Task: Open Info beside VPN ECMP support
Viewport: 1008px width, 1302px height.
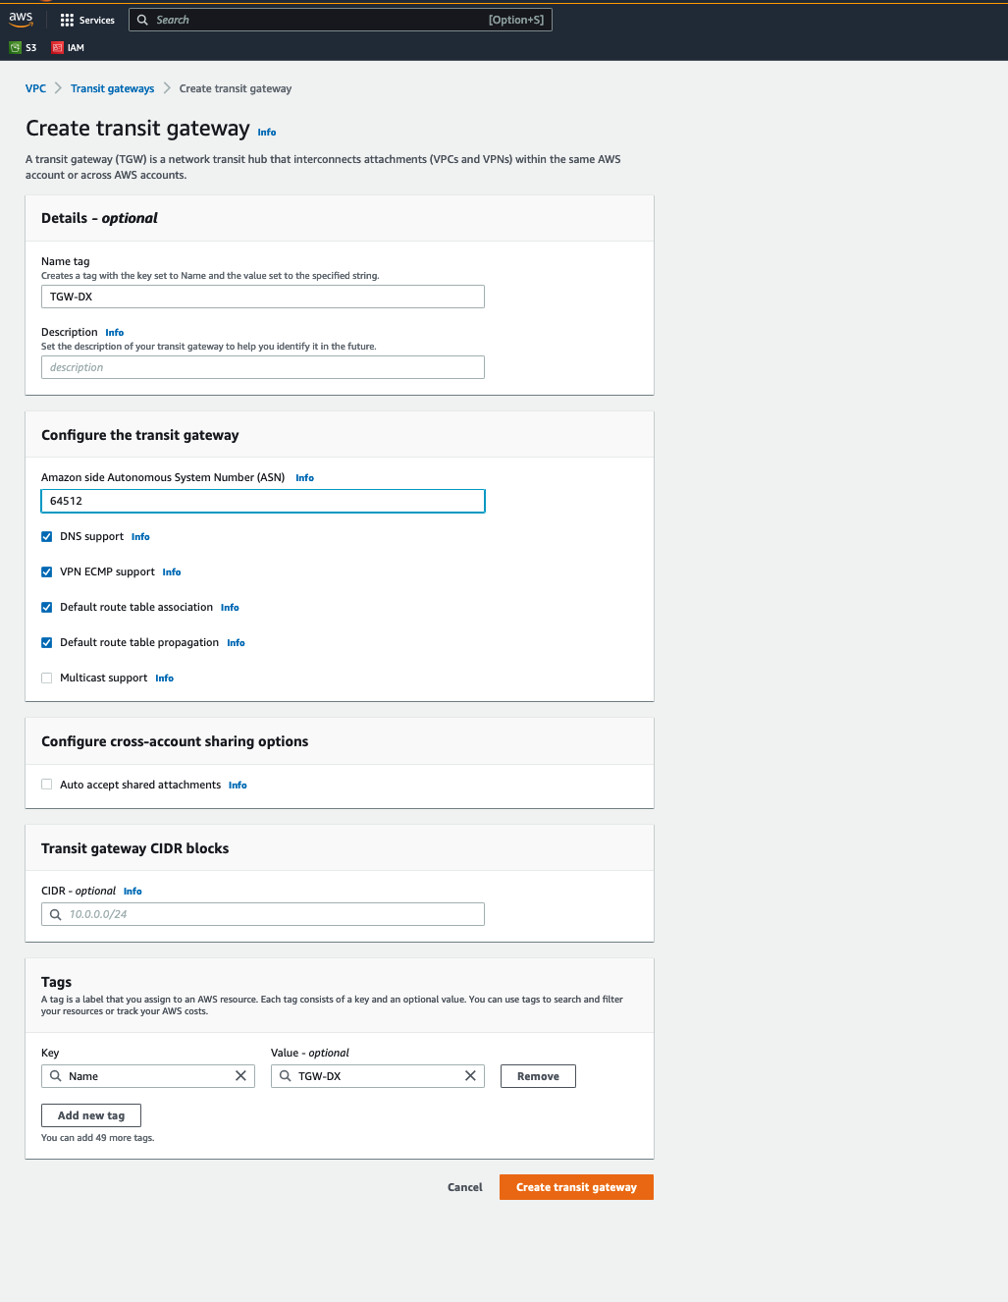Action: (171, 571)
